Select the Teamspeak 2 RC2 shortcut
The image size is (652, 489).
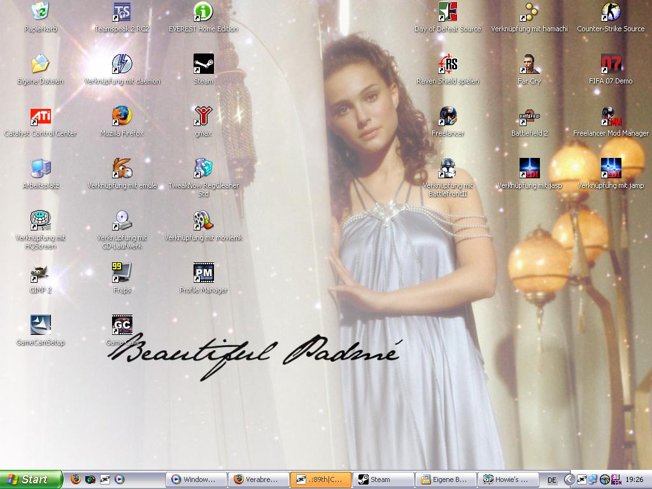click(122, 11)
